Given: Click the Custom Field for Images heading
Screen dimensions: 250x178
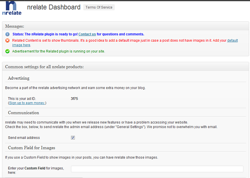Looking at the screenshot, I should [x=32, y=148].
